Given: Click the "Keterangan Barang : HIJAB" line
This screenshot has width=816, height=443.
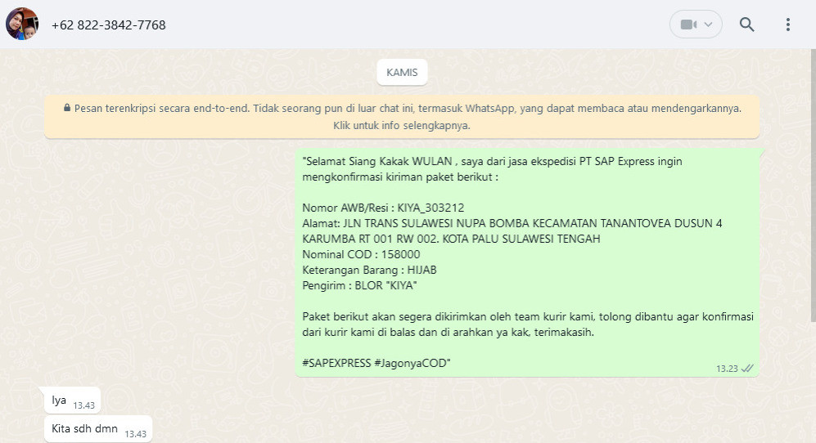Looking at the screenshot, I should click(x=369, y=270).
